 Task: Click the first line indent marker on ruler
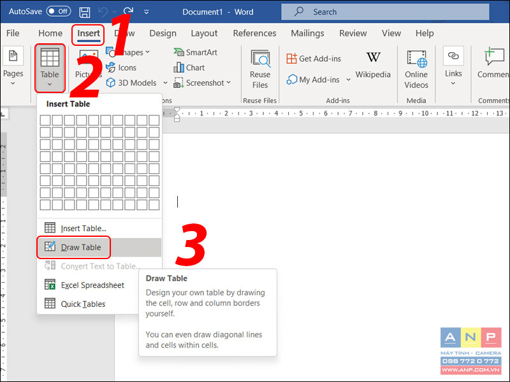pyautogui.click(x=177, y=110)
